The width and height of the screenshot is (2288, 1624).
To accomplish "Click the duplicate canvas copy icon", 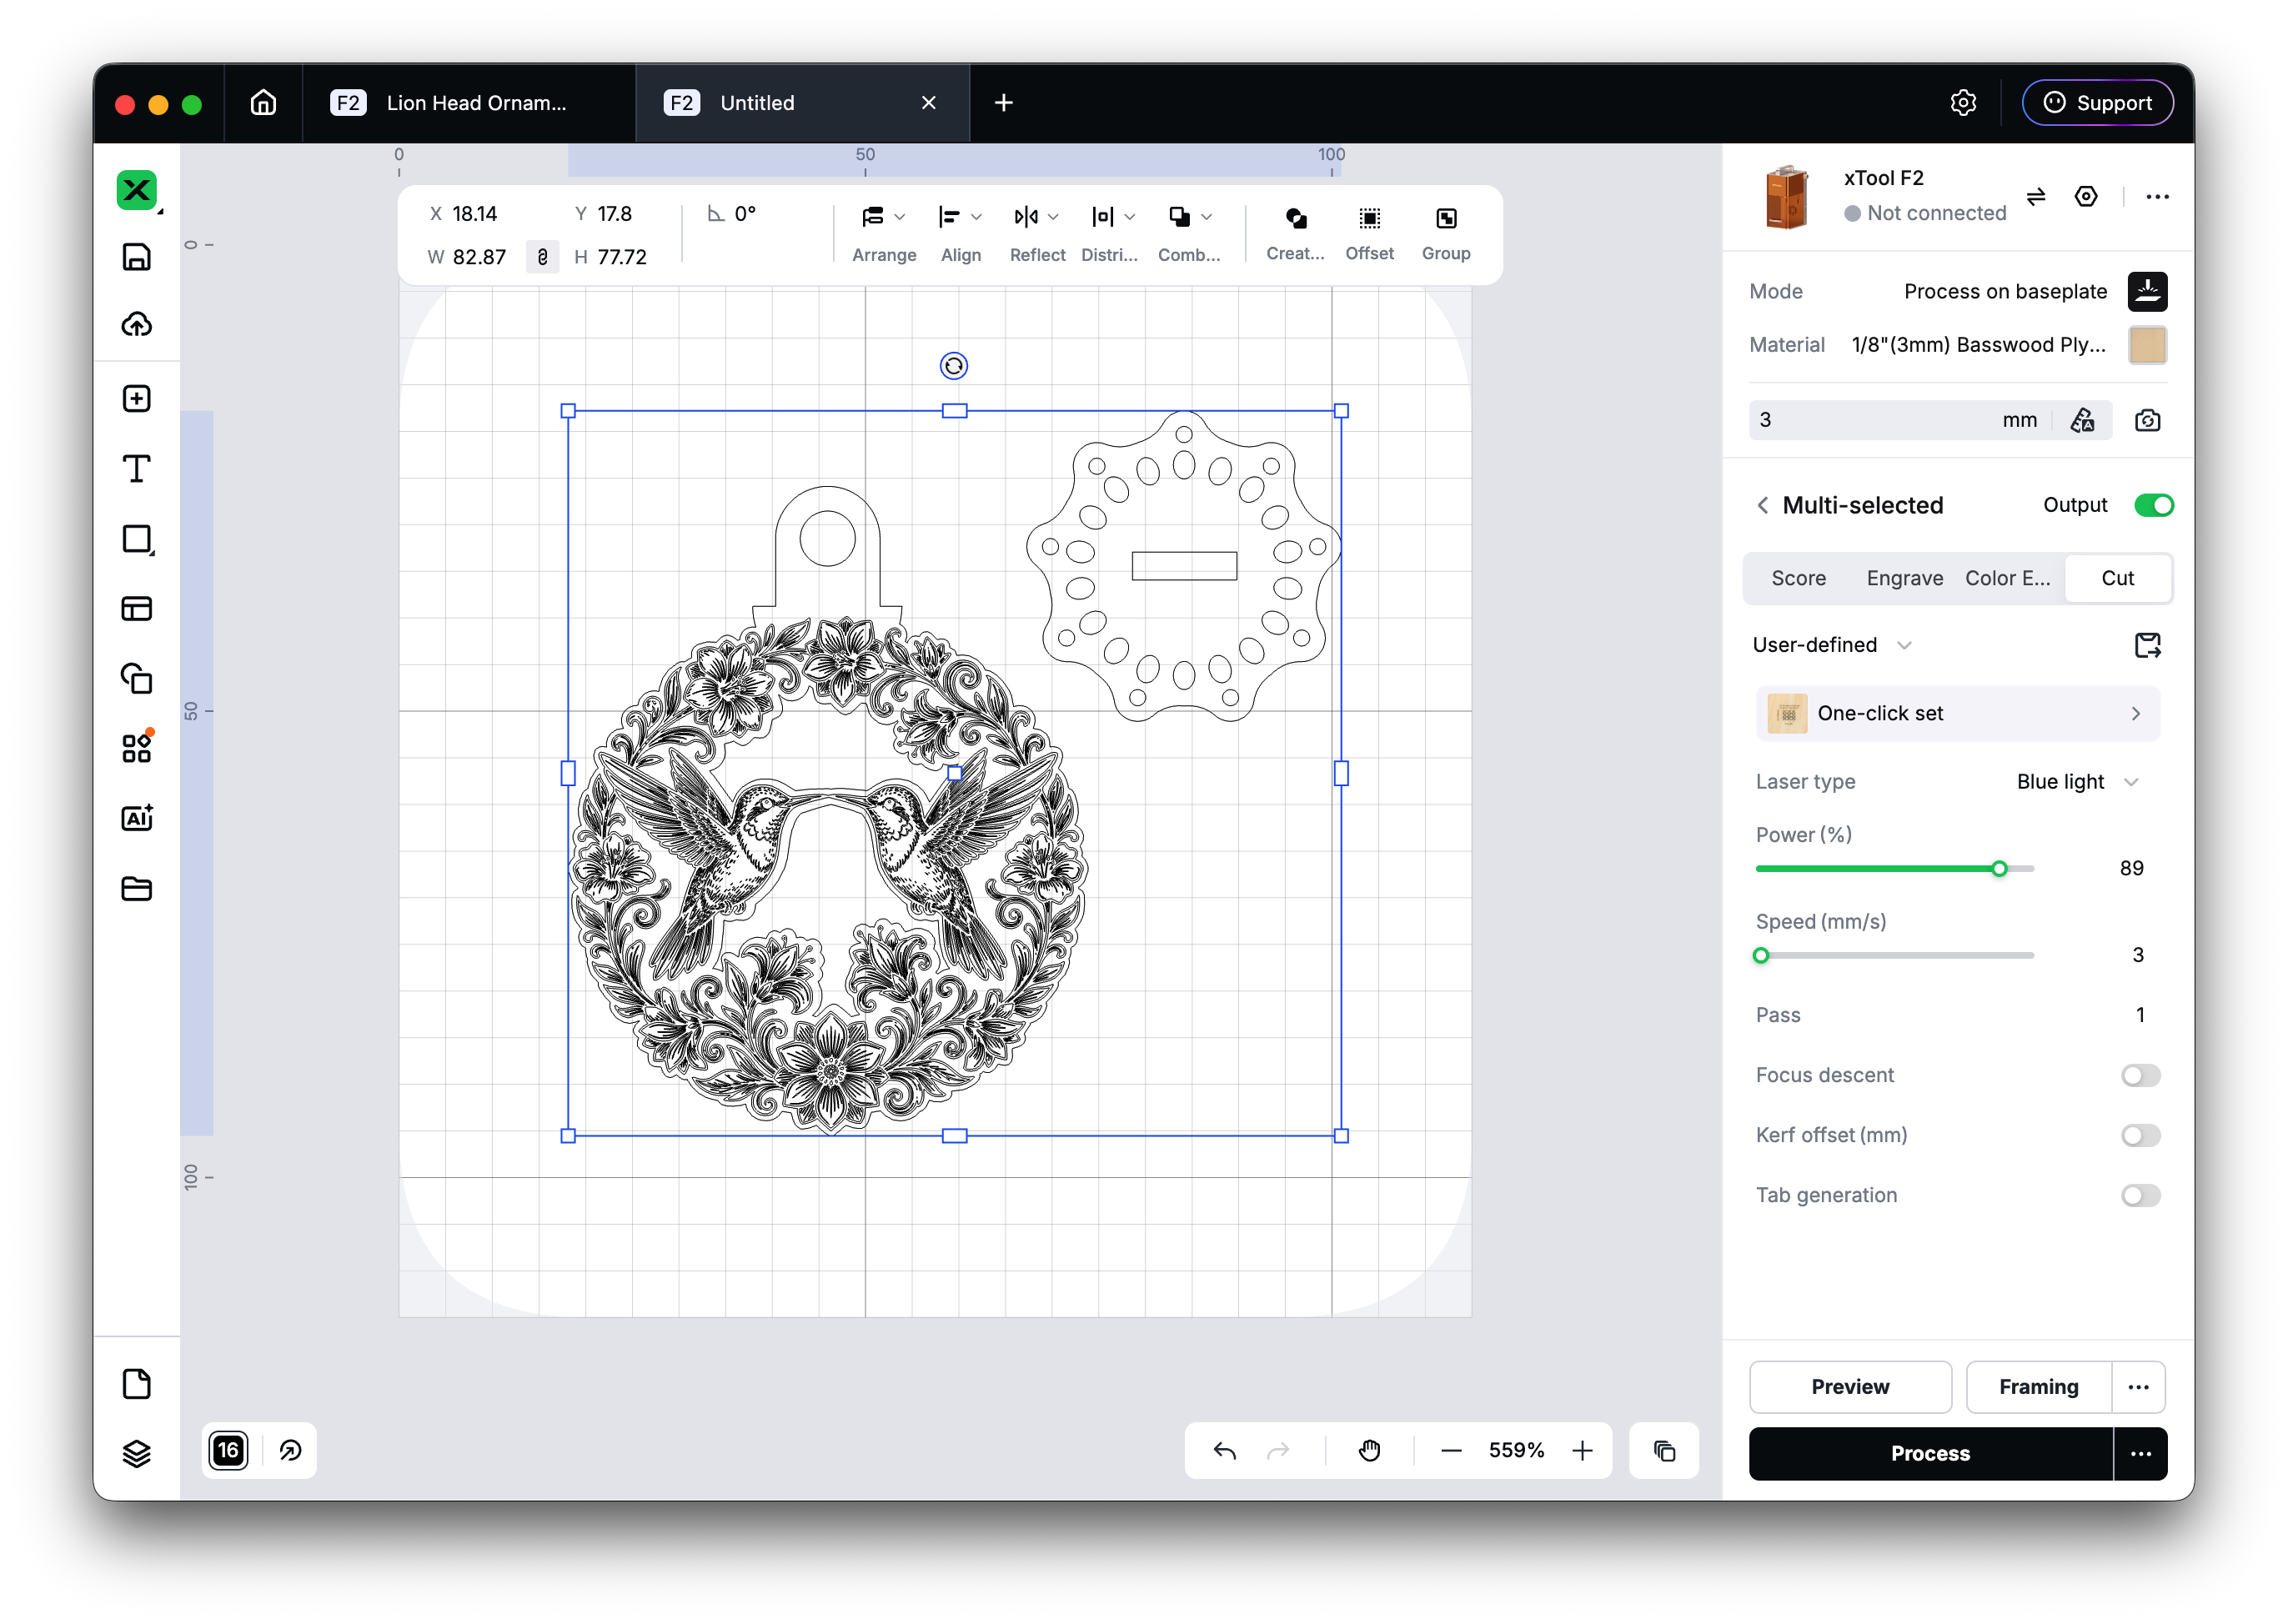I will pos(1664,1451).
